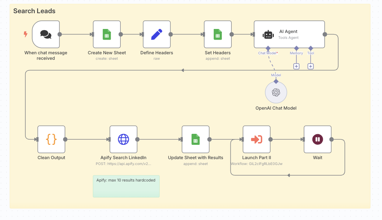The height and width of the screenshot is (220, 382).
Task: Click the Model diamond above OpenAI node
Action: point(276,81)
